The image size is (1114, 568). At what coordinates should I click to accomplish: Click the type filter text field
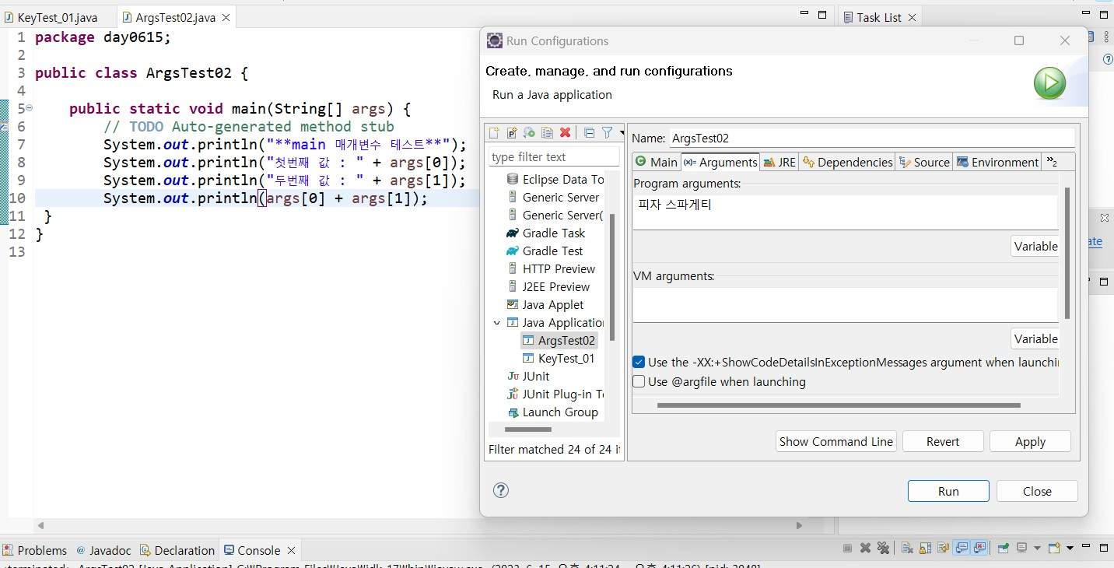click(554, 156)
